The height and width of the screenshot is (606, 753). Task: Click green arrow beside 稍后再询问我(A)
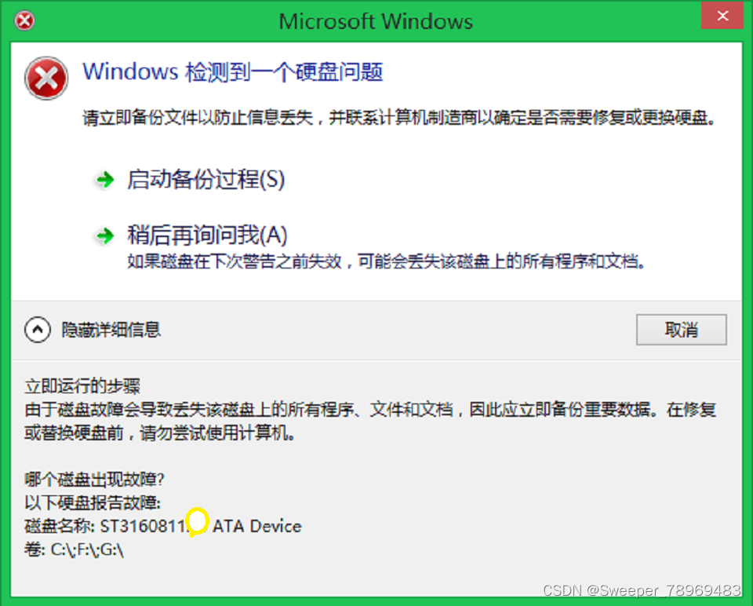tap(104, 236)
